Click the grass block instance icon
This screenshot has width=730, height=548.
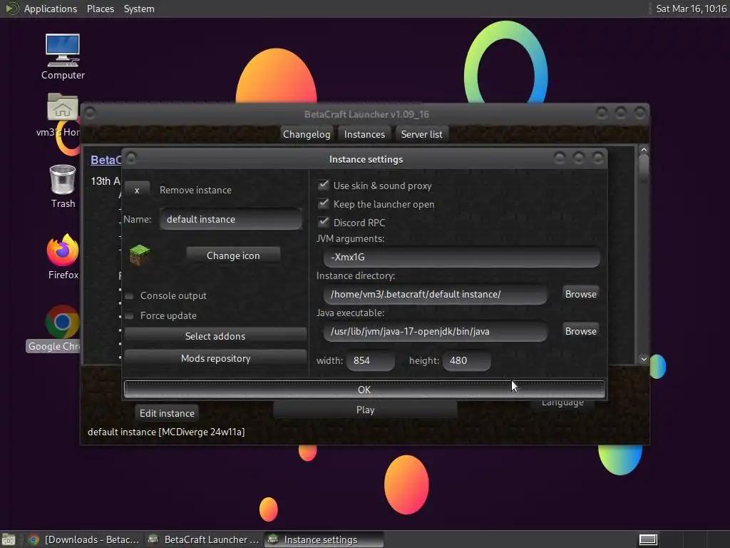coord(139,255)
